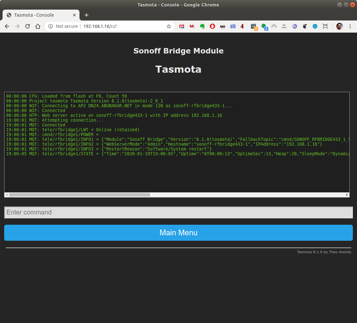Viewport: 357px width, 323px height.
Task: Open the tab extension with orange 4 badge
Action: click(254, 27)
